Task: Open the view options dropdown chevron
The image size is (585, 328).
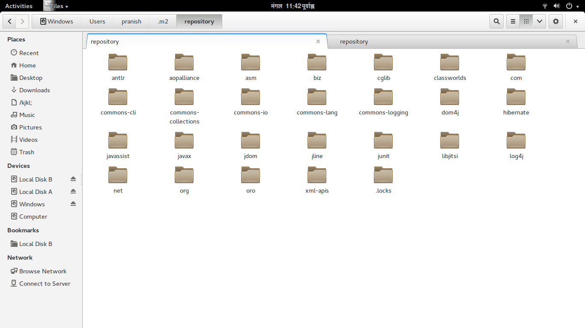Action: tap(539, 21)
